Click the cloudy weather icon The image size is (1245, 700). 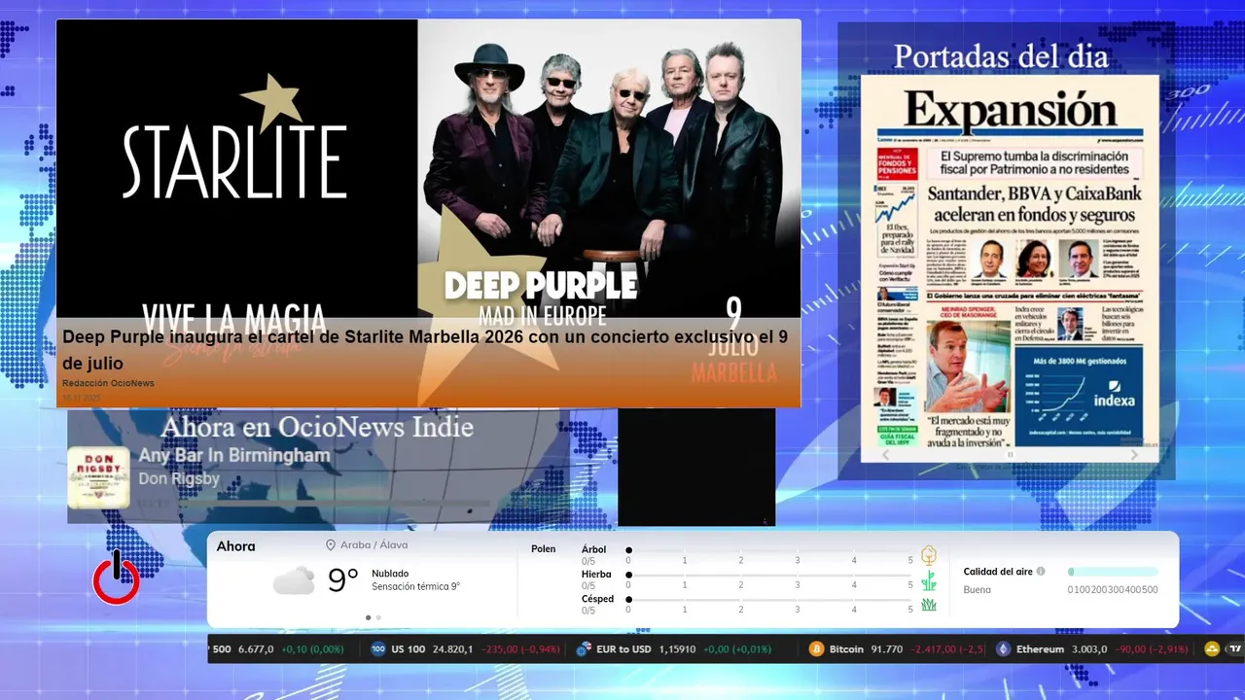point(294,580)
